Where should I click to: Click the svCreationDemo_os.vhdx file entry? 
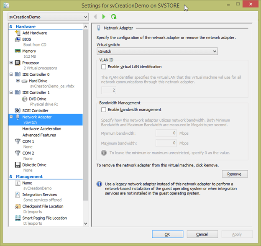(x=52, y=86)
